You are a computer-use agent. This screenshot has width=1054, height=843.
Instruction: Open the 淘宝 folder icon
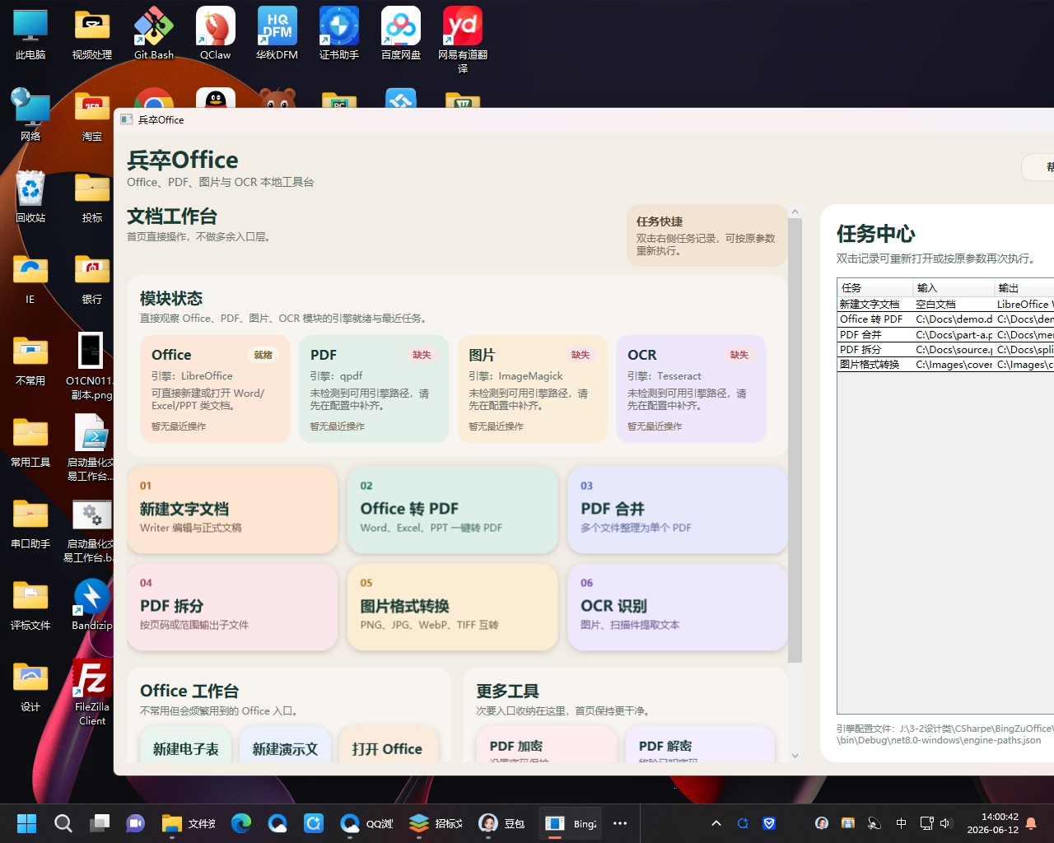(92, 114)
